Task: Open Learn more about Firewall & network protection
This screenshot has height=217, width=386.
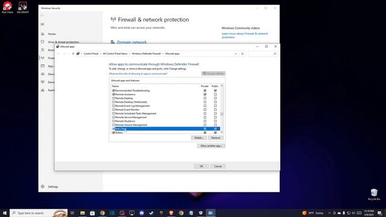Action: pos(245,36)
